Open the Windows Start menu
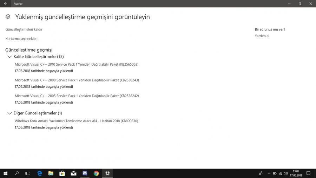The image size is (316, 178). click(5, 173)
